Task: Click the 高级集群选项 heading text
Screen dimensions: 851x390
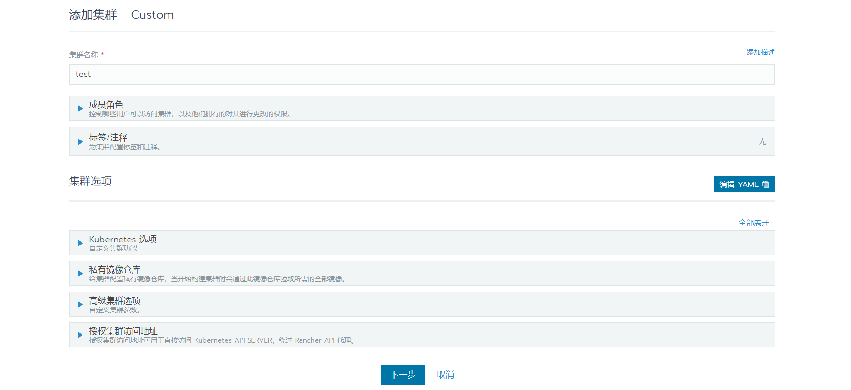Action: point(115,300)
